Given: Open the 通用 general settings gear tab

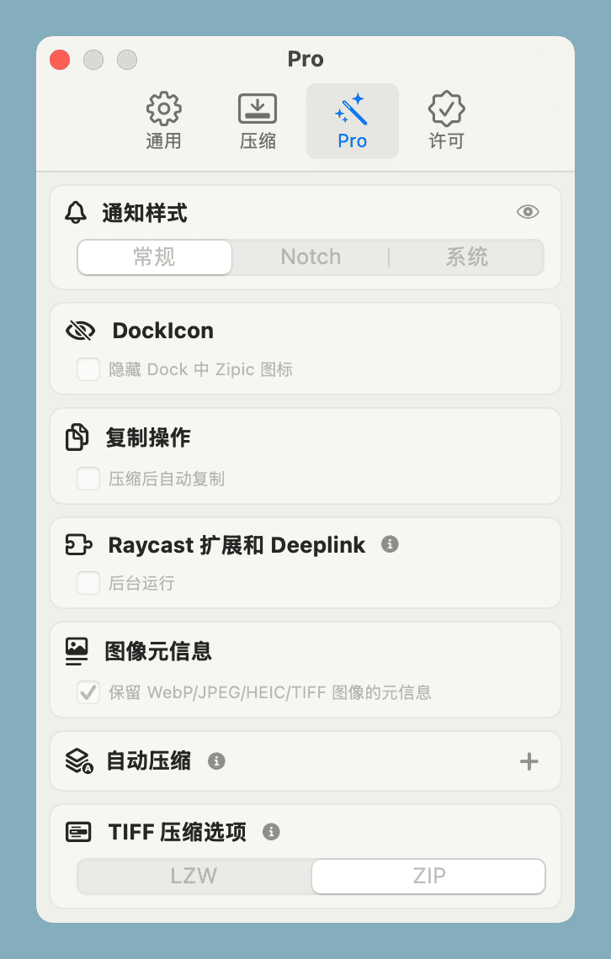Looking at the screenshot, I should (x=163, y=121).
